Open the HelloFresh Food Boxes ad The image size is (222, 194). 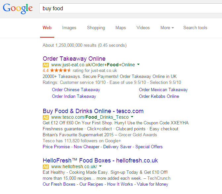pyautogui.click(x=100, y=161)
